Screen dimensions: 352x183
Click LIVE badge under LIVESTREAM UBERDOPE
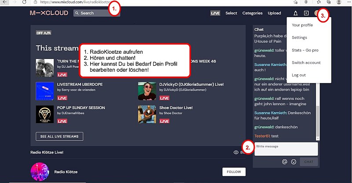[62, 98]
